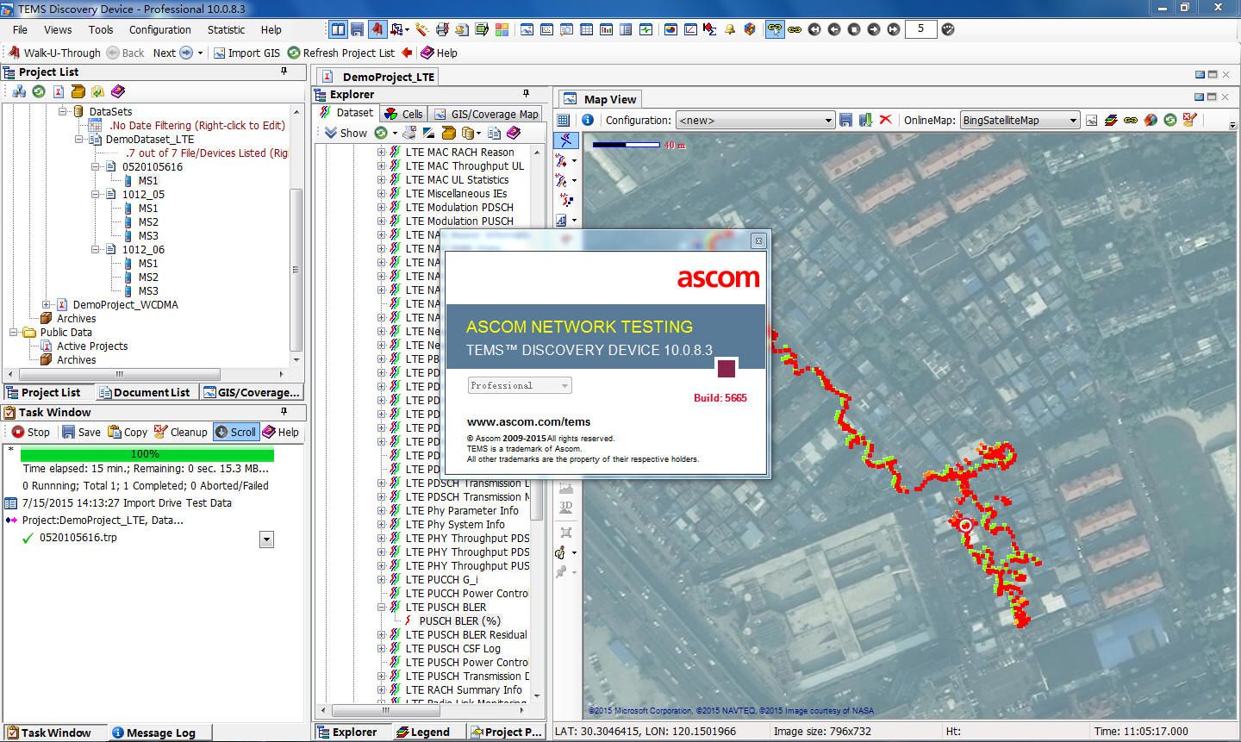Click the red left arrow next to Refresh Project List

tap(408, 53)
